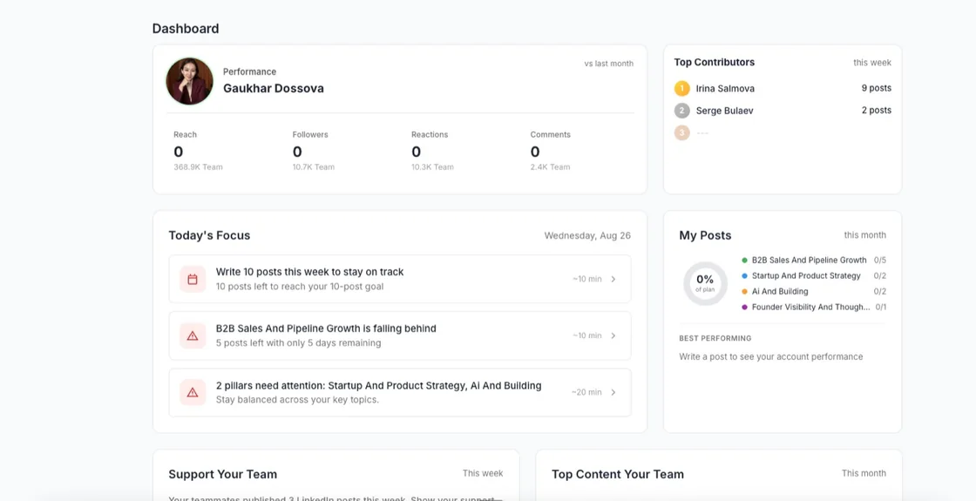Click the Reach metric value

(178, 152)
